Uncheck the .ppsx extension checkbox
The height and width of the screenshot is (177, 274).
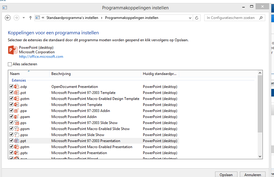click(x=11, y=134)
